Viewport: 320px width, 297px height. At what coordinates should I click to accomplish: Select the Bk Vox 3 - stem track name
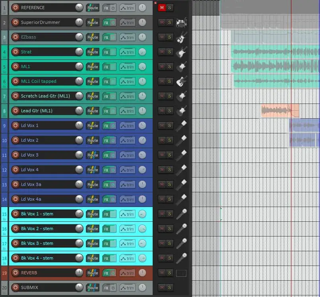coord(47,243)
